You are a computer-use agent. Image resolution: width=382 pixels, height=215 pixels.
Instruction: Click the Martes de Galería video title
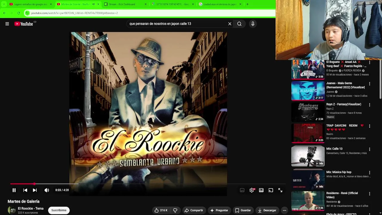click(x=24, y=202)
